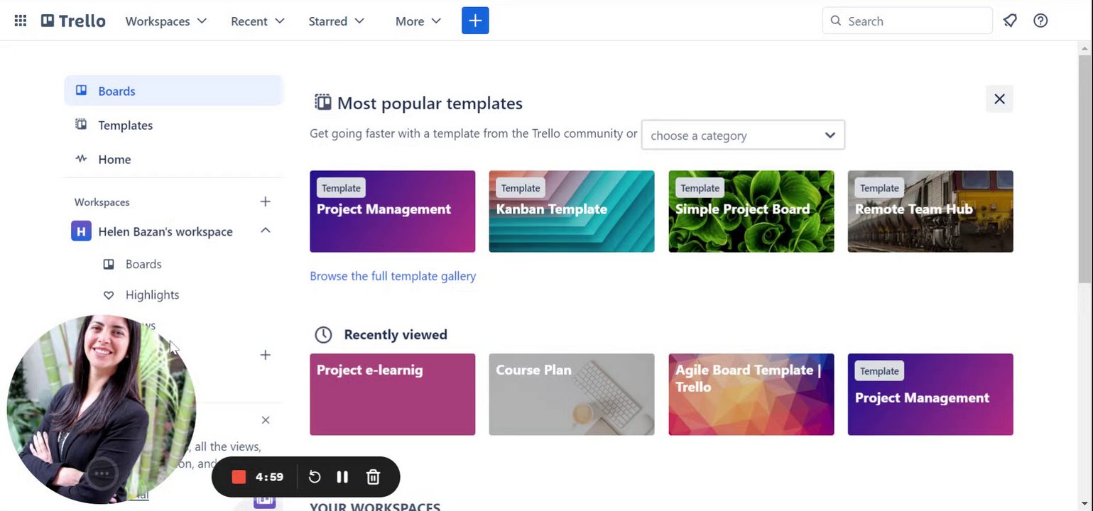Open the choose a category dropdown
The height and width of the screenshot is (511, 1093).
pos(743,135)
